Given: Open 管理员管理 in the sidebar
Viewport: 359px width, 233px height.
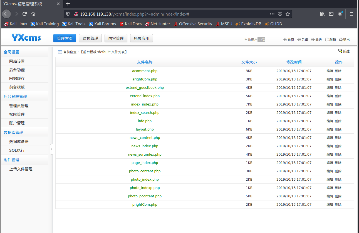Looking at the screenshot, I should click(x=19, y=106).
